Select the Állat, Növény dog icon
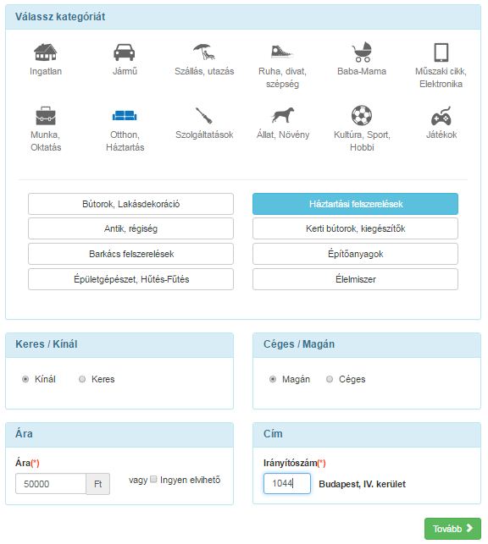Screen dimensions: 488x544 click(282, 115)
